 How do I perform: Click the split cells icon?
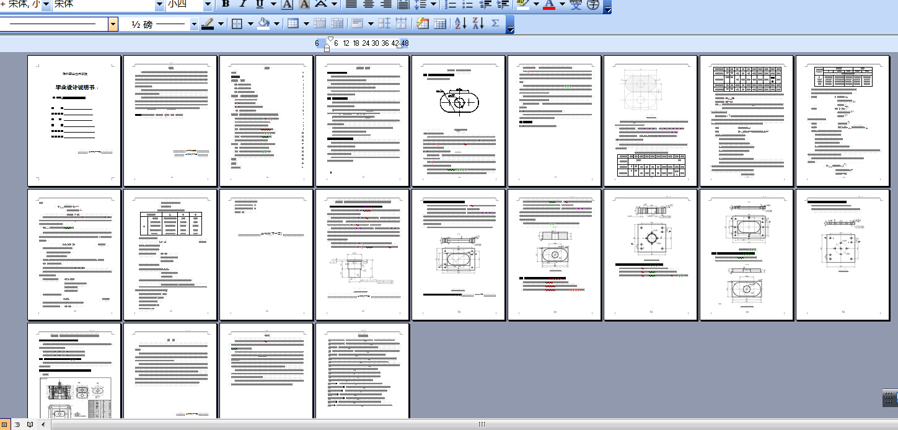pos(337,24)
